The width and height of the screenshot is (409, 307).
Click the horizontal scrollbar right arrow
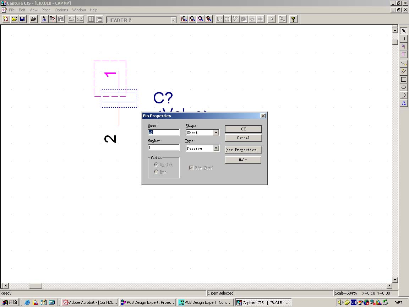[389, 286]
